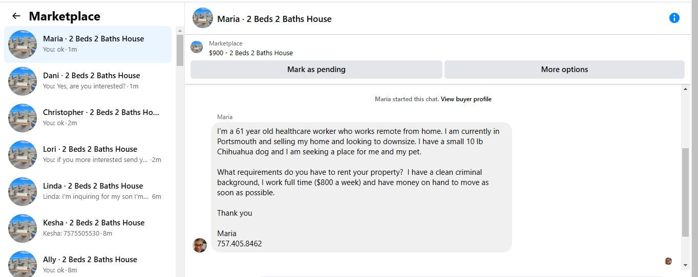The image size is (698, 277).
Task: Go back using the Marketplace arrow
Action: pos(16,16)
